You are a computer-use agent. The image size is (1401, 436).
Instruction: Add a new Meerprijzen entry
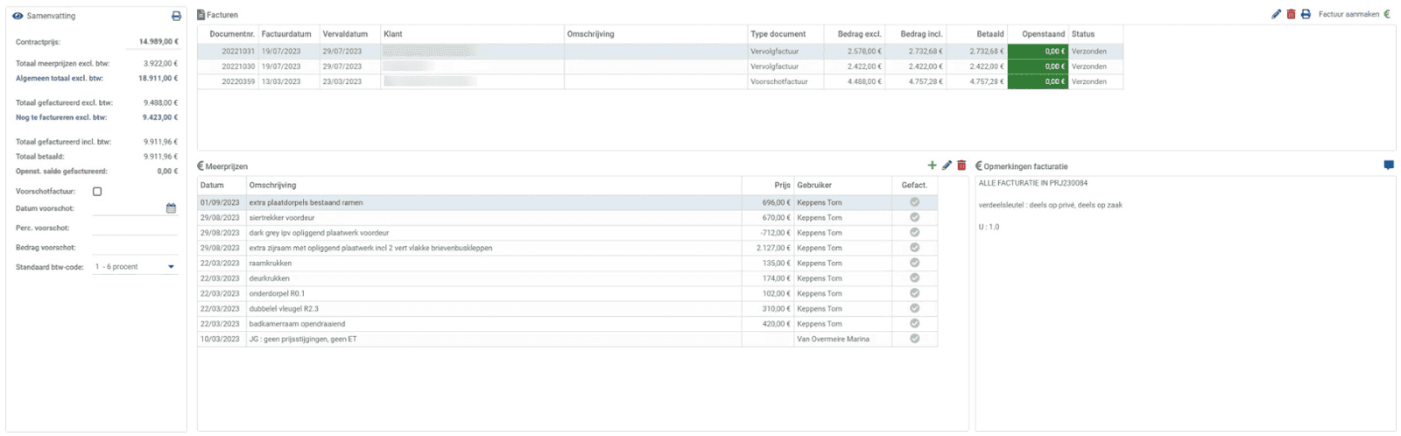pos(932,165)
